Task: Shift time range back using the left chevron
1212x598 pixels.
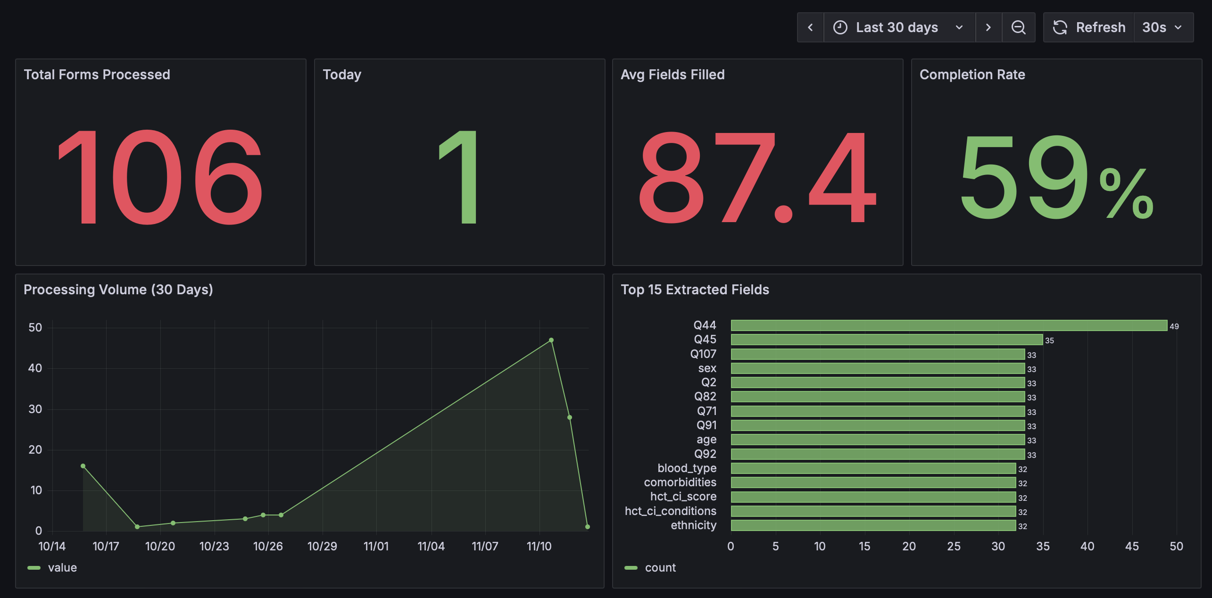Action: click(x=810, y=27)
